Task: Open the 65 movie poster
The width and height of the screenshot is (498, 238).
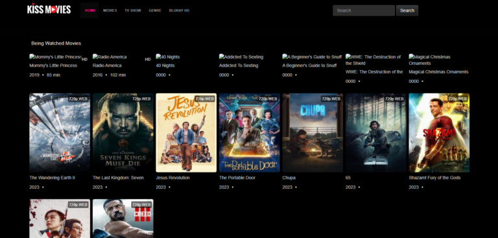Action: (375, 133)
